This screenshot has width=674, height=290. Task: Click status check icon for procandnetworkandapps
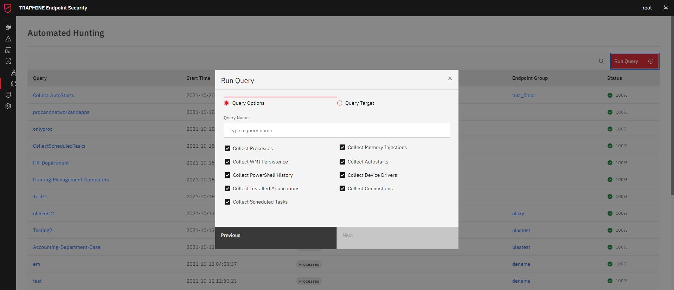[x=610, y=112]
